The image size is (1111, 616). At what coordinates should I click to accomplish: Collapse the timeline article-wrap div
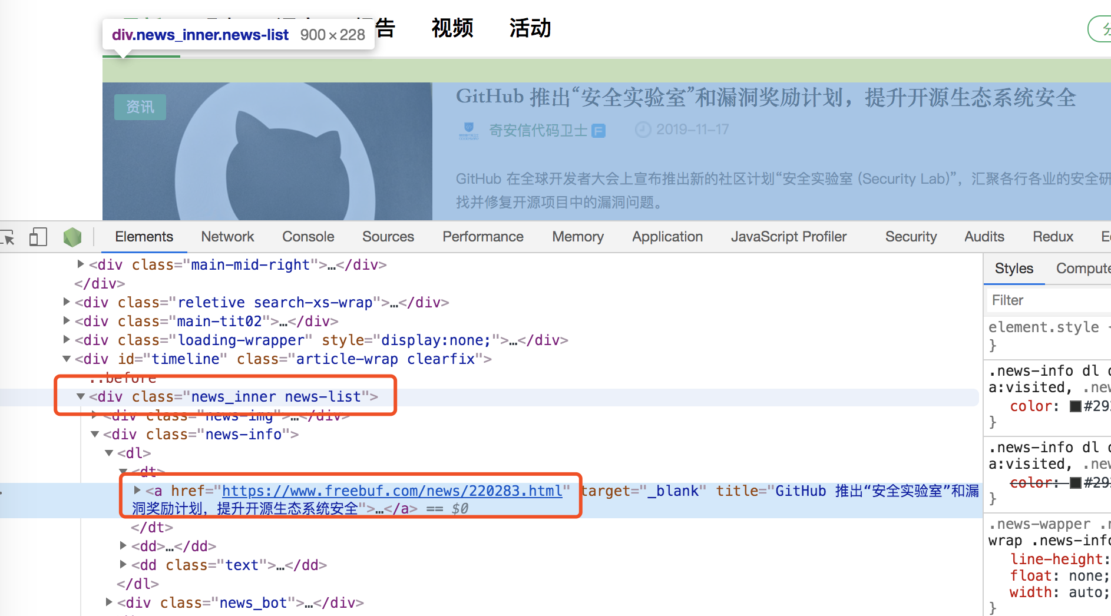[x=67, y=359]
